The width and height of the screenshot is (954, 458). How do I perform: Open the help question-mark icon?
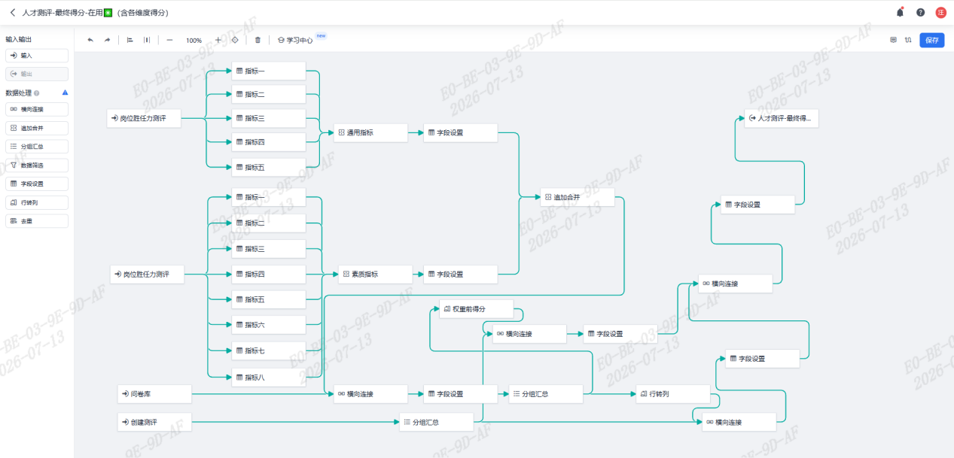920,12
